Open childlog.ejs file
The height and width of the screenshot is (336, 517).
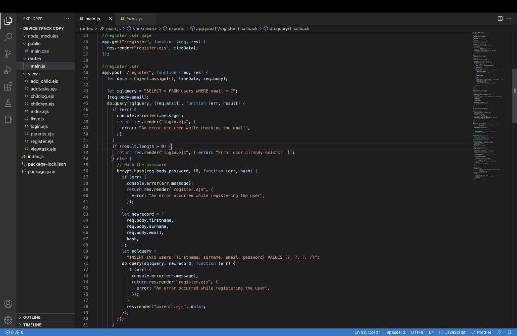pyautogui.click(x=46, y=97)
